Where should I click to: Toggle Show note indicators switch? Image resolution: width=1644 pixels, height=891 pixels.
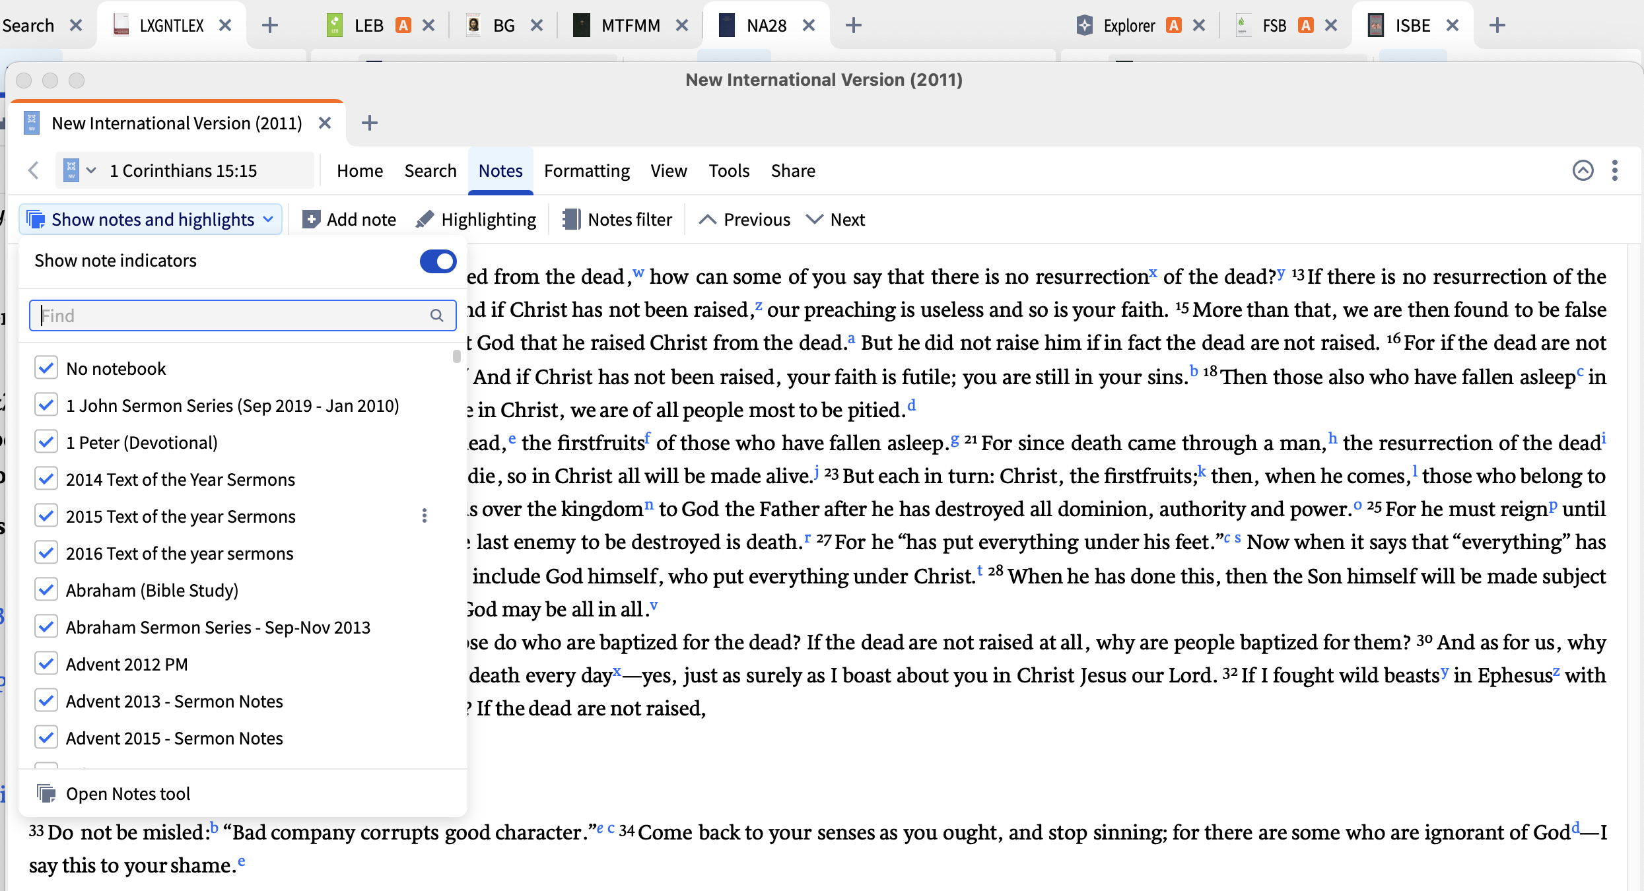click(438, 261)
